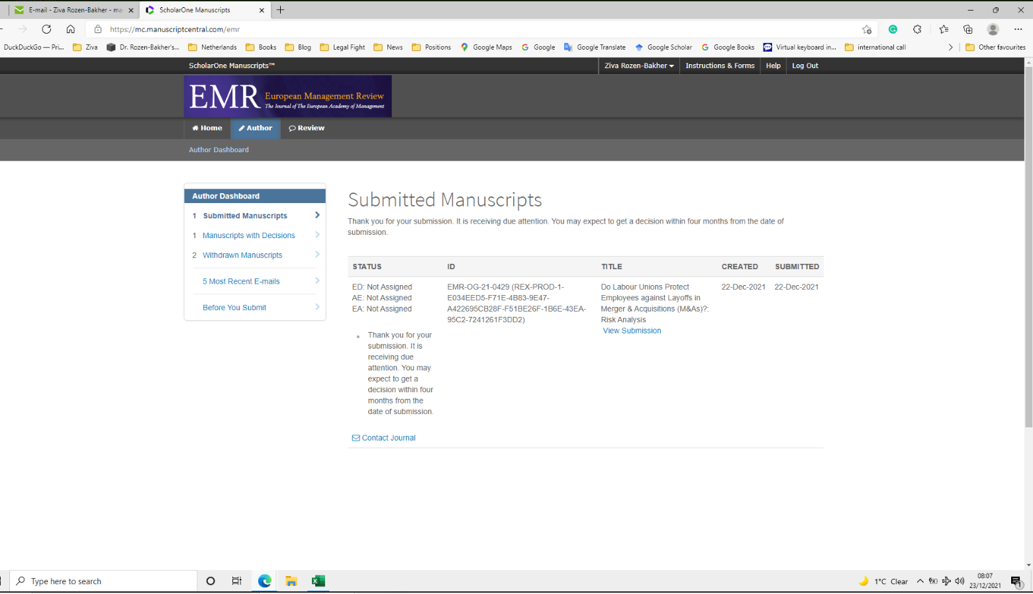
Task: Reload the page with the refresh icon
Action: 46,29
